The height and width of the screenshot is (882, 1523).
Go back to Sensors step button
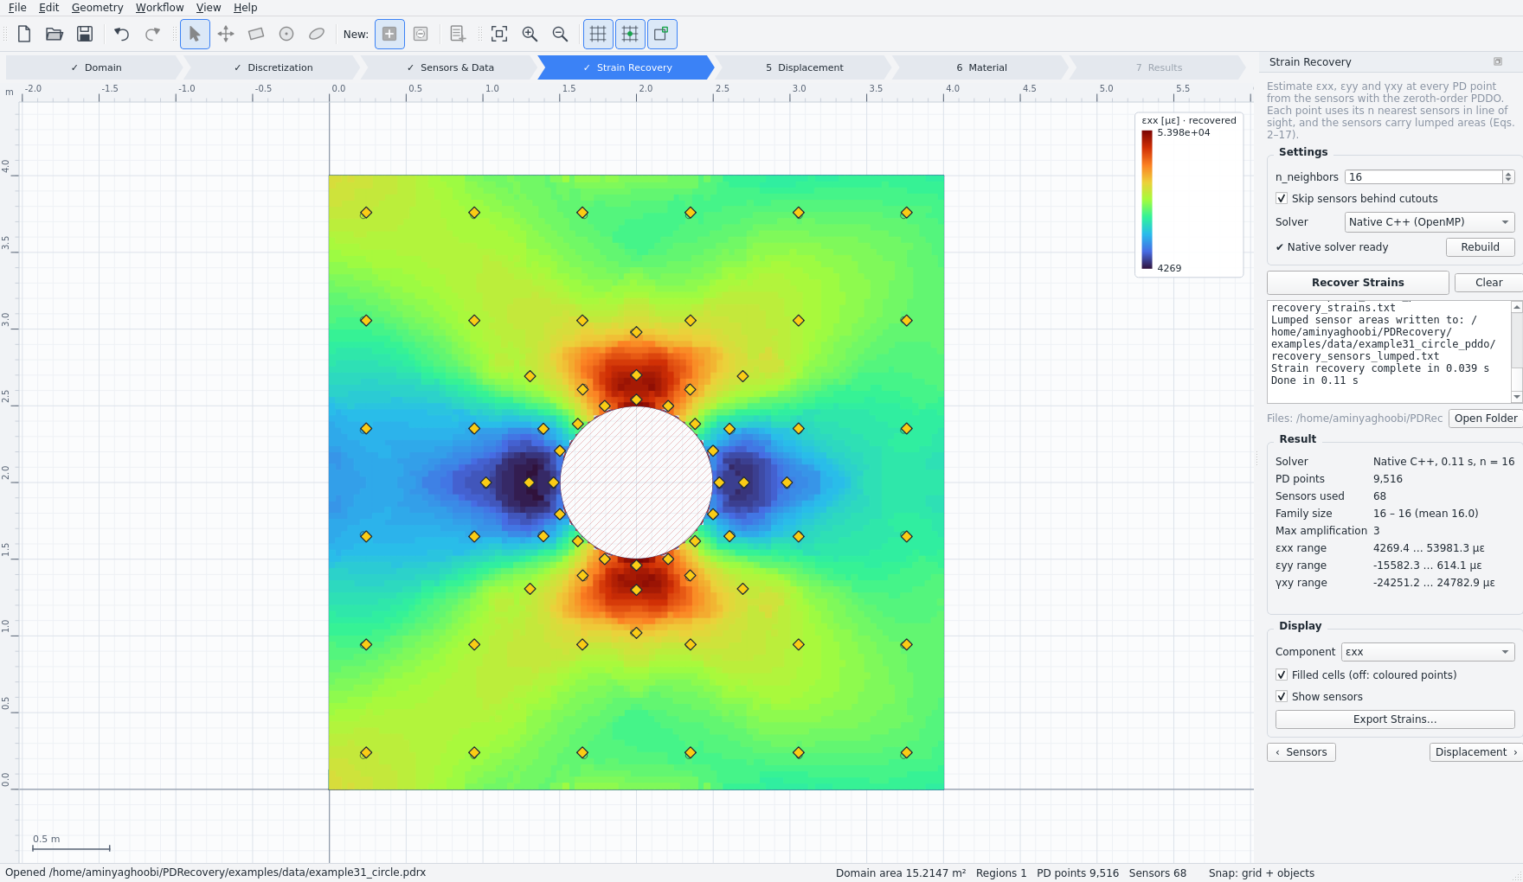click(x=1301, y=752)
